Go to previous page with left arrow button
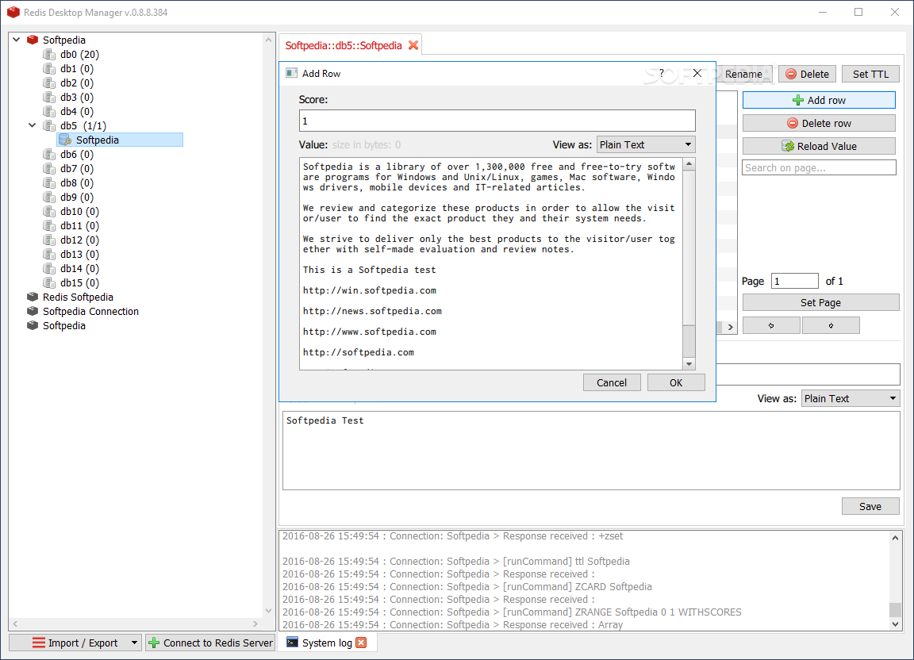 (x=771, y=325)
